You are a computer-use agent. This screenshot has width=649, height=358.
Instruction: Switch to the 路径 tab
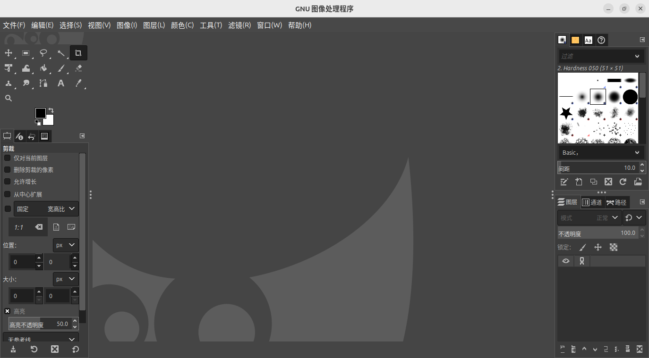617,202
